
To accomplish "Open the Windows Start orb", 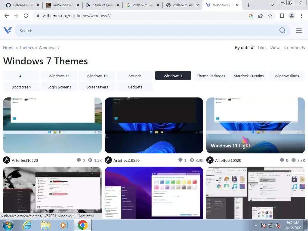I will (8, 225).
